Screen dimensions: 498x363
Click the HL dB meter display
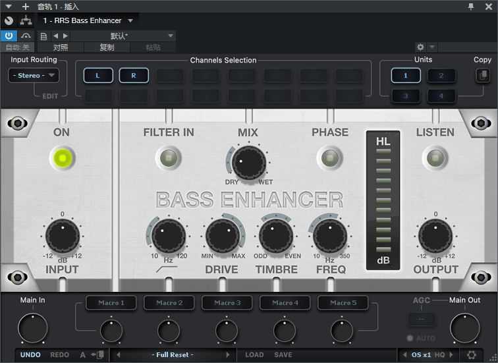click(383, 200)
